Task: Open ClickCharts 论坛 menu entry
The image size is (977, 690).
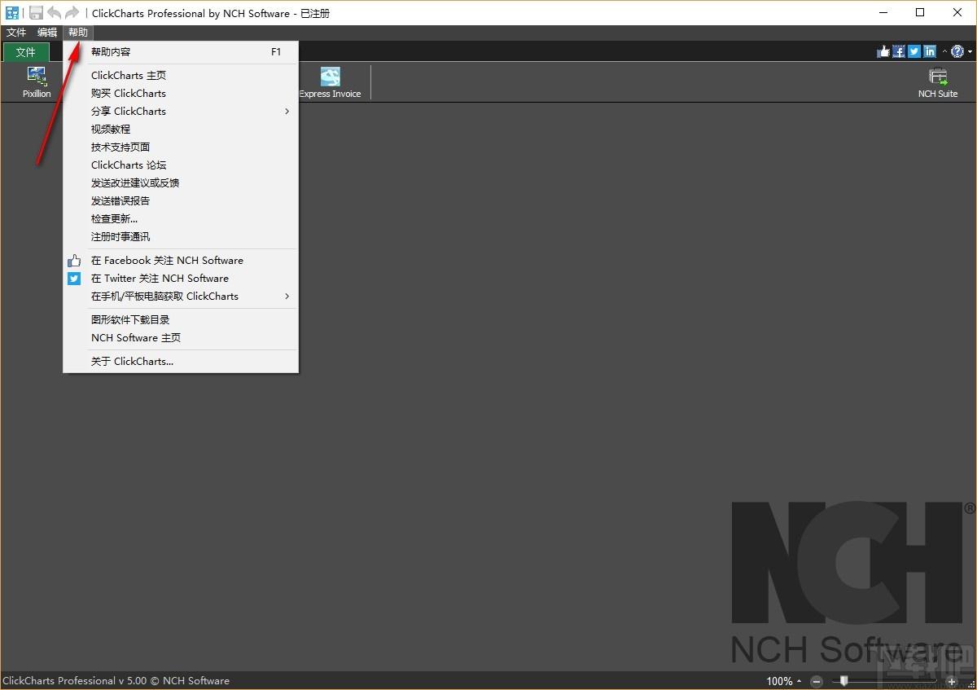Action: (181, 165)
